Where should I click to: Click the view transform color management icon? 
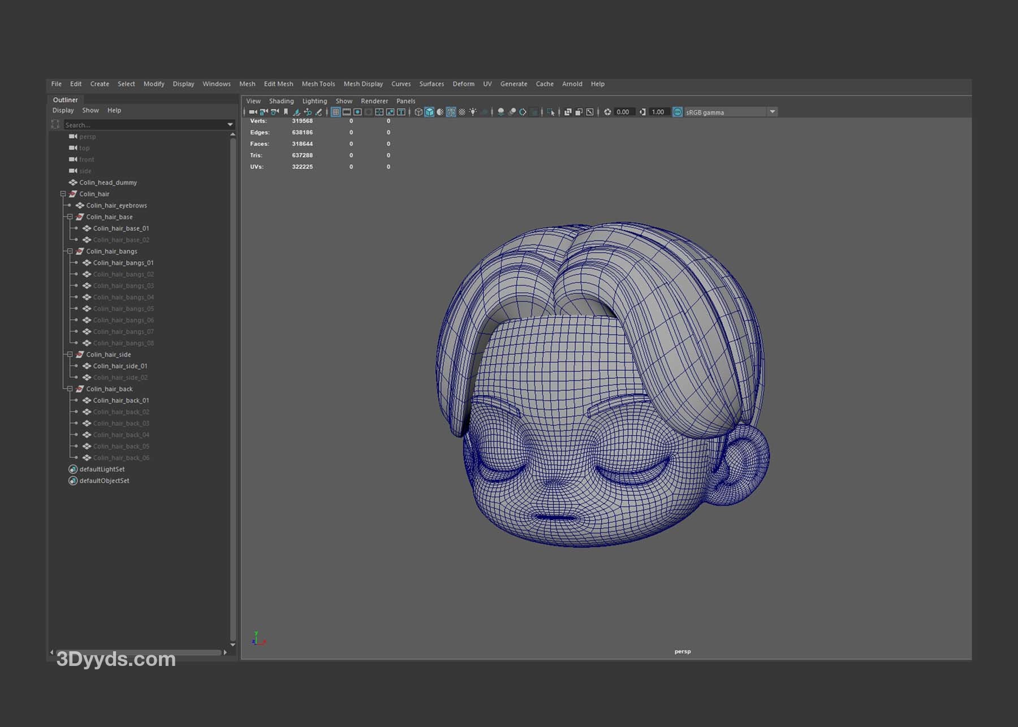click(678, 112)
